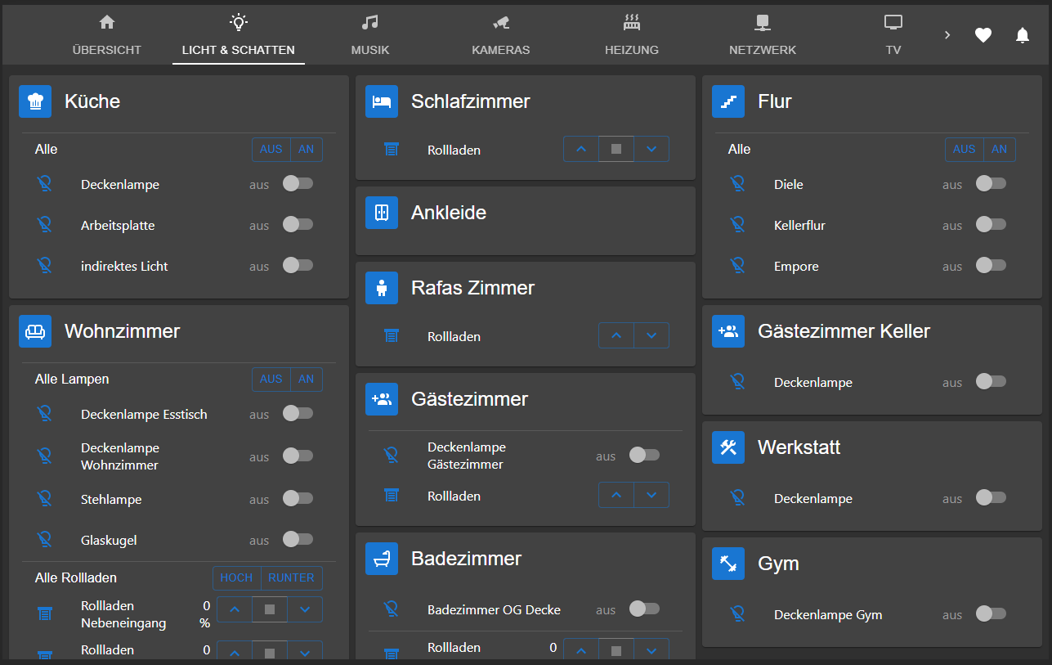Click the Arbeitsplatte light bulb icon

point(45,225)
